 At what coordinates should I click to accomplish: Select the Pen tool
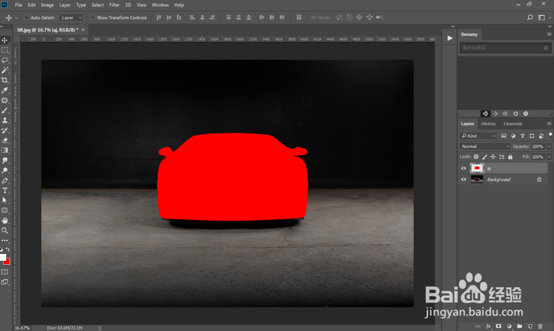point(4,181)
